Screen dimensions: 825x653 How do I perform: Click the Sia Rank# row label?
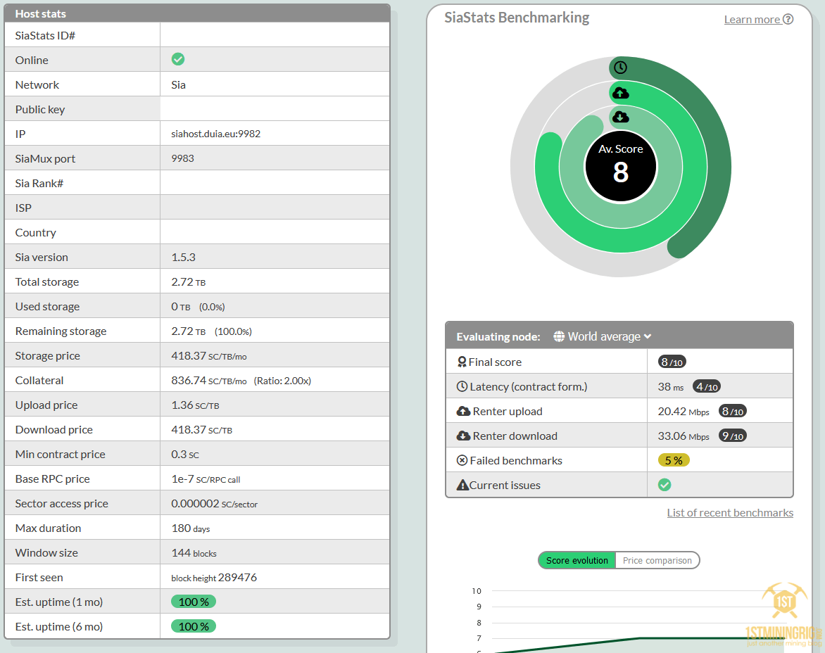point(39,183)
